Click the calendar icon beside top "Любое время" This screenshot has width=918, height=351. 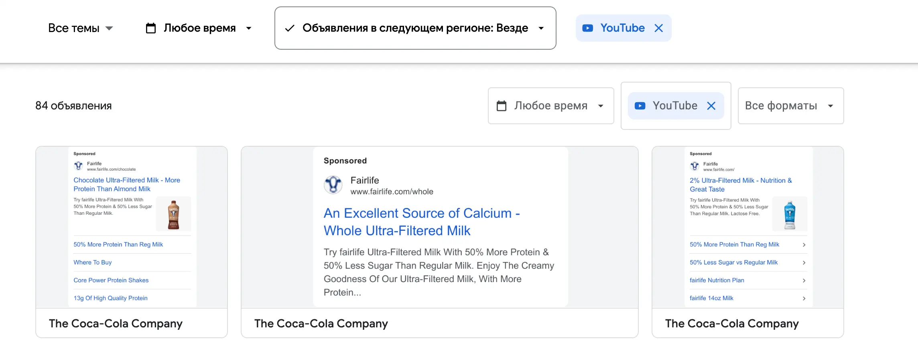pos(150,28)
